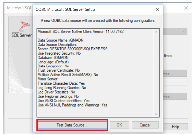Close the ODBC Microsoft SQL Server Setup dialog
Screen dimensions: 193x135
(157, 10)
